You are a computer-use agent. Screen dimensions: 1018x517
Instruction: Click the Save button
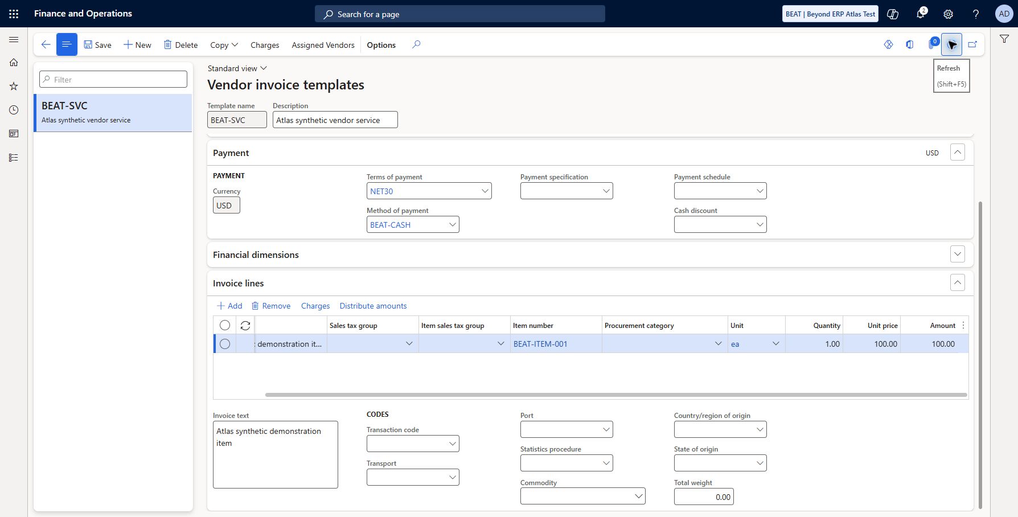pos(97,45)
